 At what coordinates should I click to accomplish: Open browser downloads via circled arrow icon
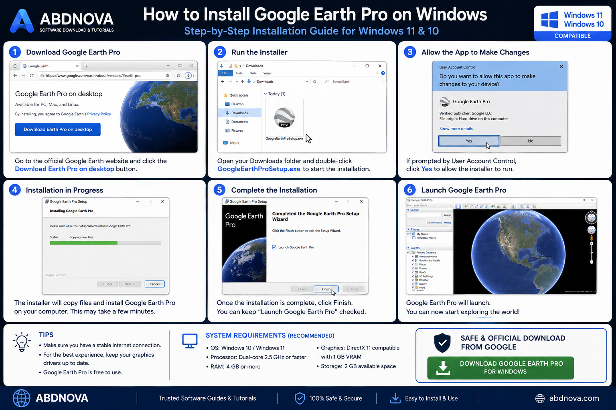[188, 75]
